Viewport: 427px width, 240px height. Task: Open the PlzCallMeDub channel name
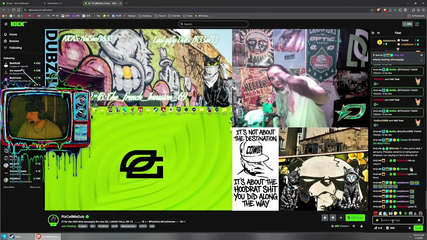(73, 217)
